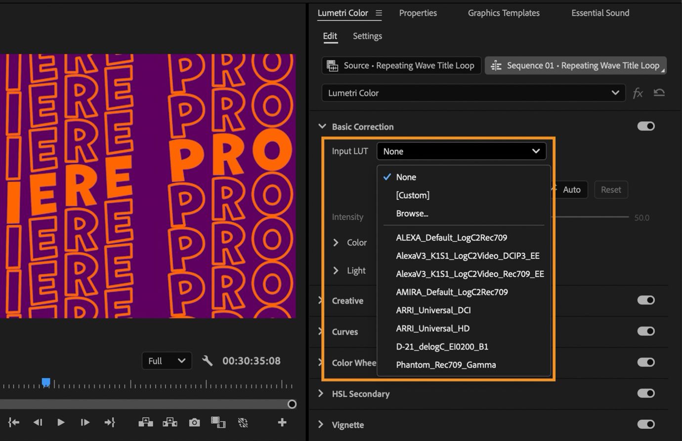
Task: Open Comparison View with the filmstrip icon
Action: pyautogui.click(x=218, y=422)
